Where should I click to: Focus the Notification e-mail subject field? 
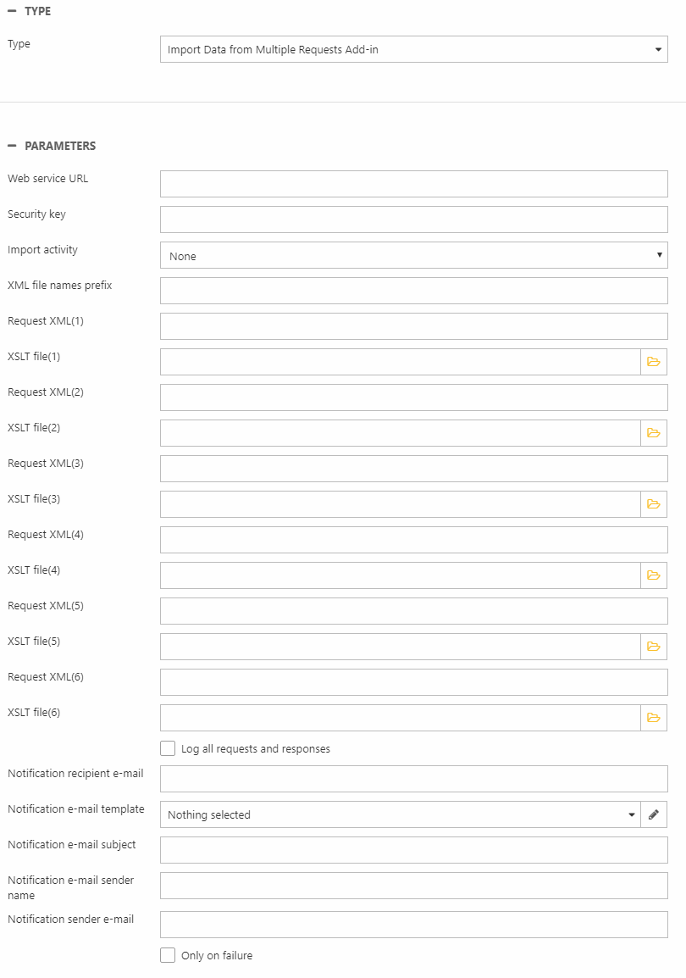(413, 850)
